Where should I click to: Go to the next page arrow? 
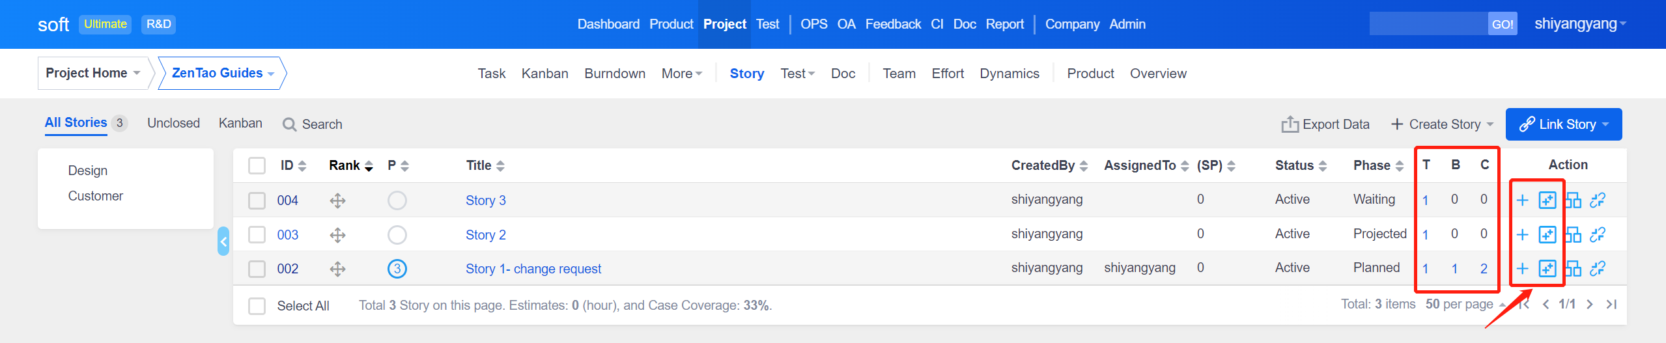click(x=1589, y=305)
